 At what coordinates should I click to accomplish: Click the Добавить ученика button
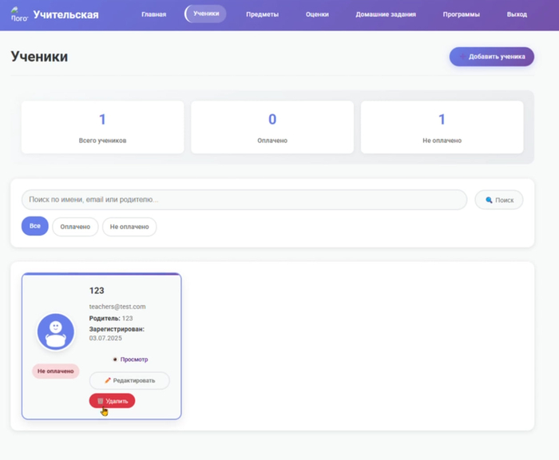[x=492, y=57]
